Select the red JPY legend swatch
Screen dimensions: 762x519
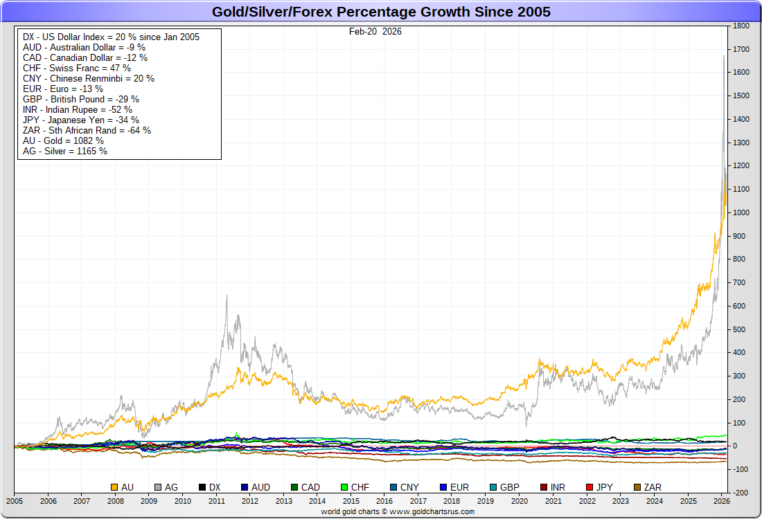click(x=590, y=488)
